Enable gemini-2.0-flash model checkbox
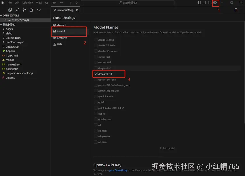245x176 pixels. 96,79
